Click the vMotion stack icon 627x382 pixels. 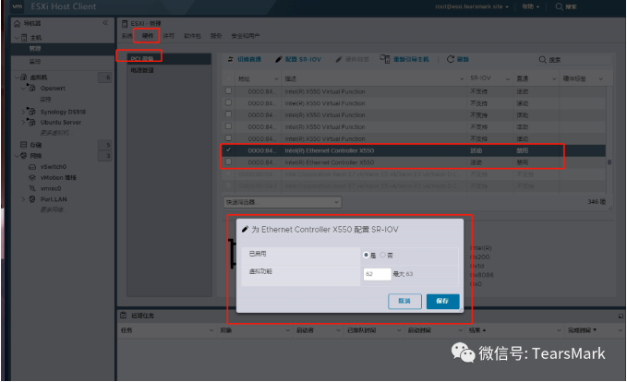(32, 177)
